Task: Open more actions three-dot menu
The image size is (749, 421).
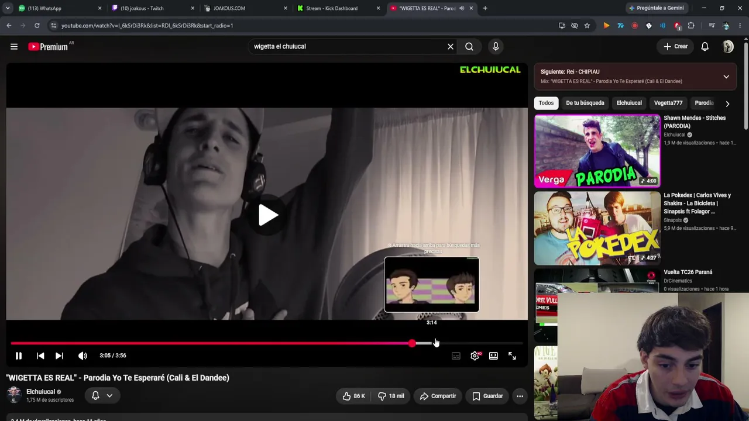Action: coord(520,396)
